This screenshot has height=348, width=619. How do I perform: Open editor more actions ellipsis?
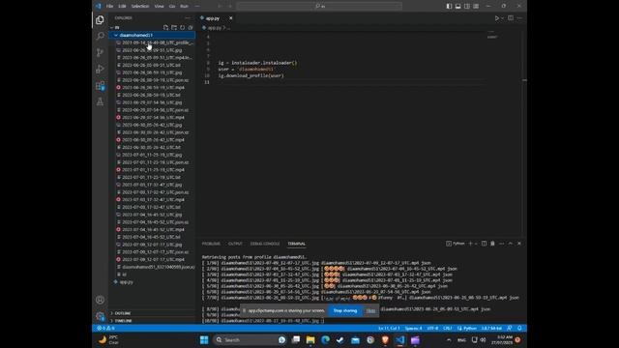click(519, 18)
